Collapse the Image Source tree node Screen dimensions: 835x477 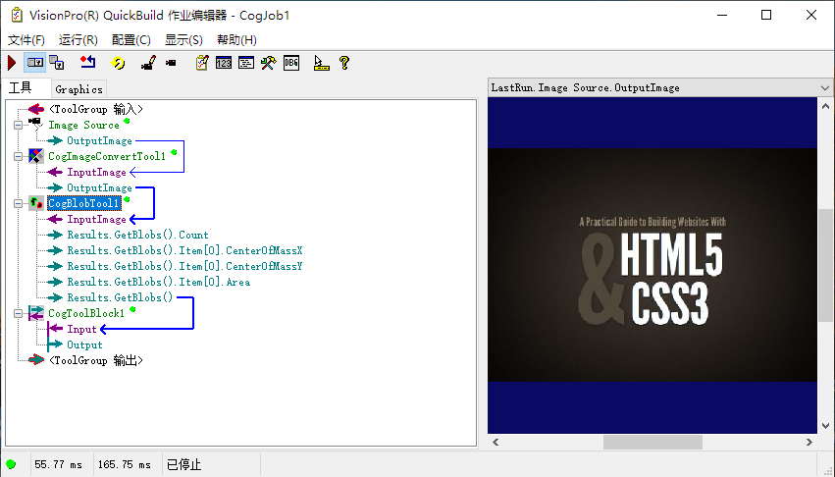18,125
